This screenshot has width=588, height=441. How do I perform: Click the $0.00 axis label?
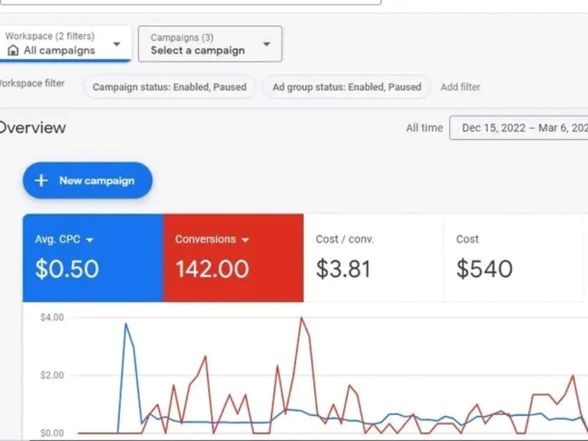click(52, 433)
